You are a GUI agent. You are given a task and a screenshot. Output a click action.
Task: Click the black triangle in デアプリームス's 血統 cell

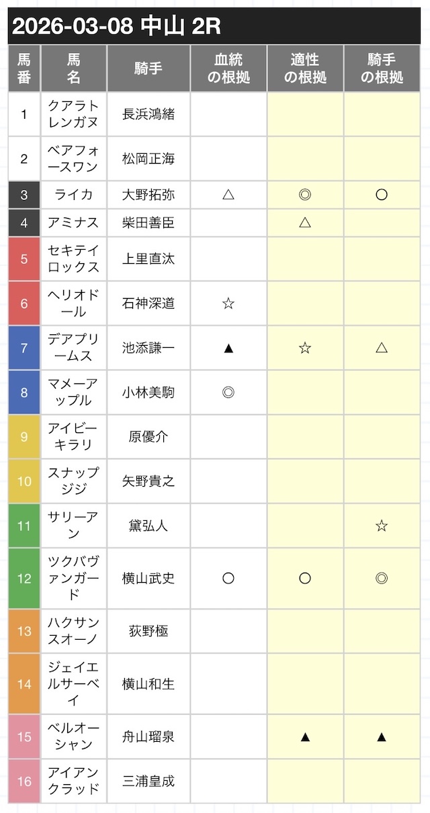[x=228, y=348]
